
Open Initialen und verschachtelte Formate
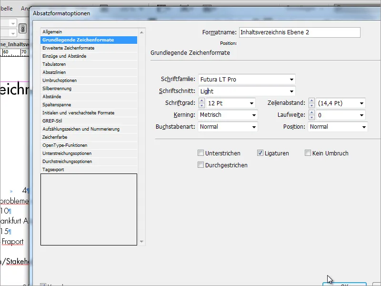(89, 113)
